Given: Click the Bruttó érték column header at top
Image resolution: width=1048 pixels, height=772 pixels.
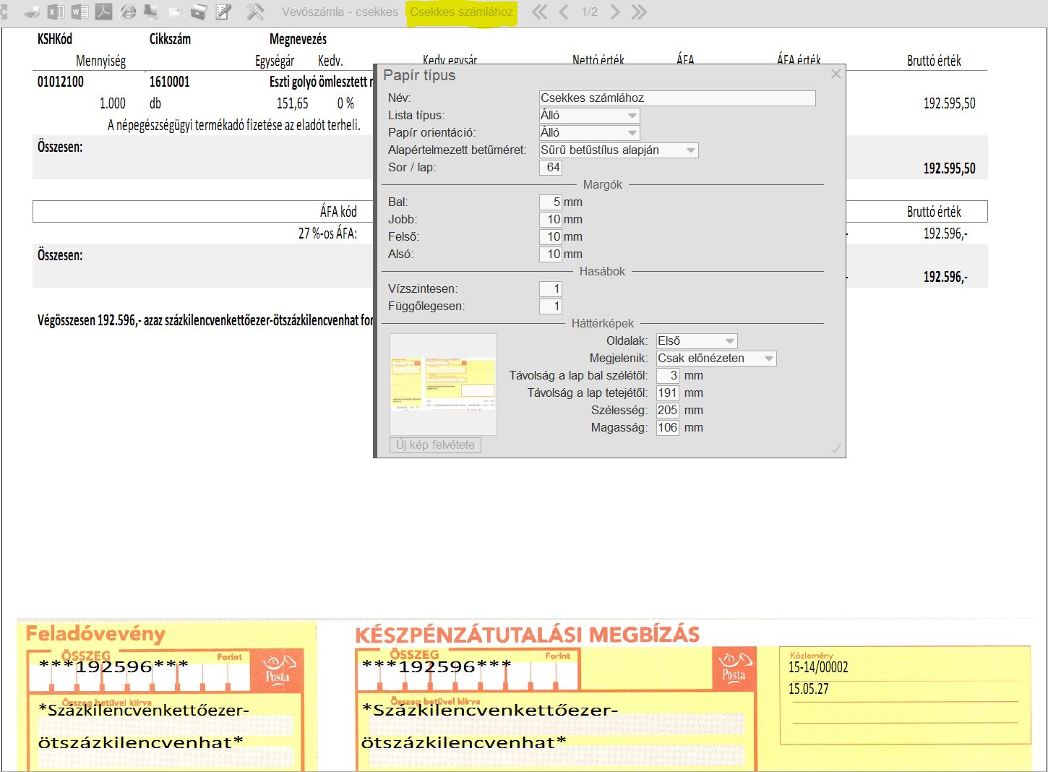Looking at the screenshot, I should (934, 61).
